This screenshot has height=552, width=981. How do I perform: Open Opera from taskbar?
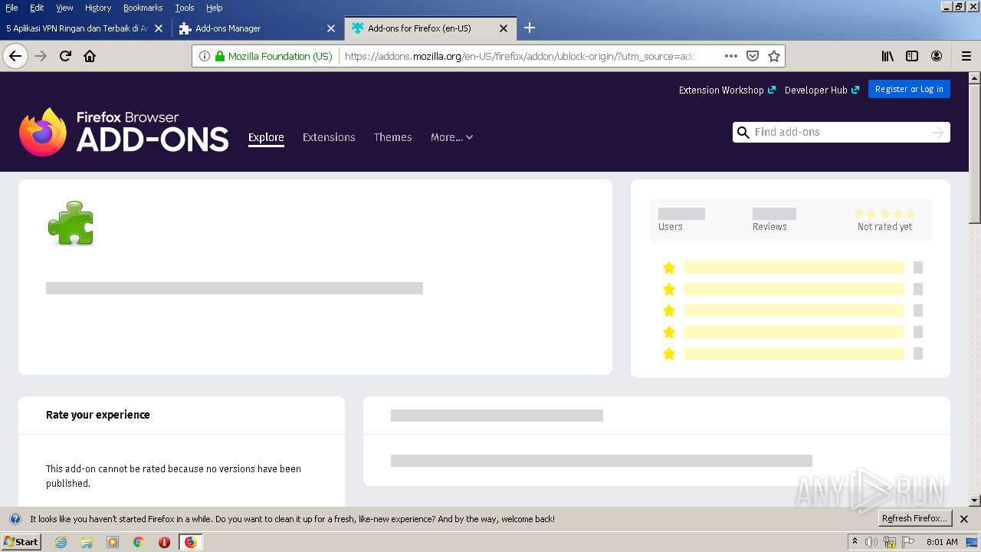[164, 542]
